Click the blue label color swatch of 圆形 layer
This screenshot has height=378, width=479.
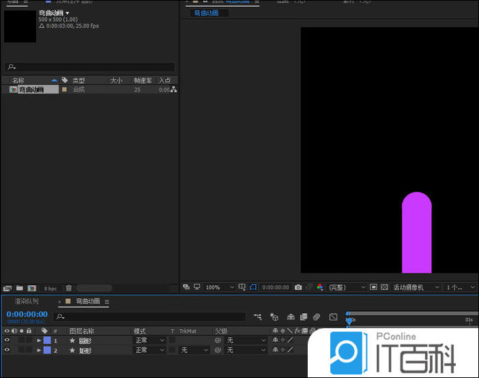(x=46, y=340)
